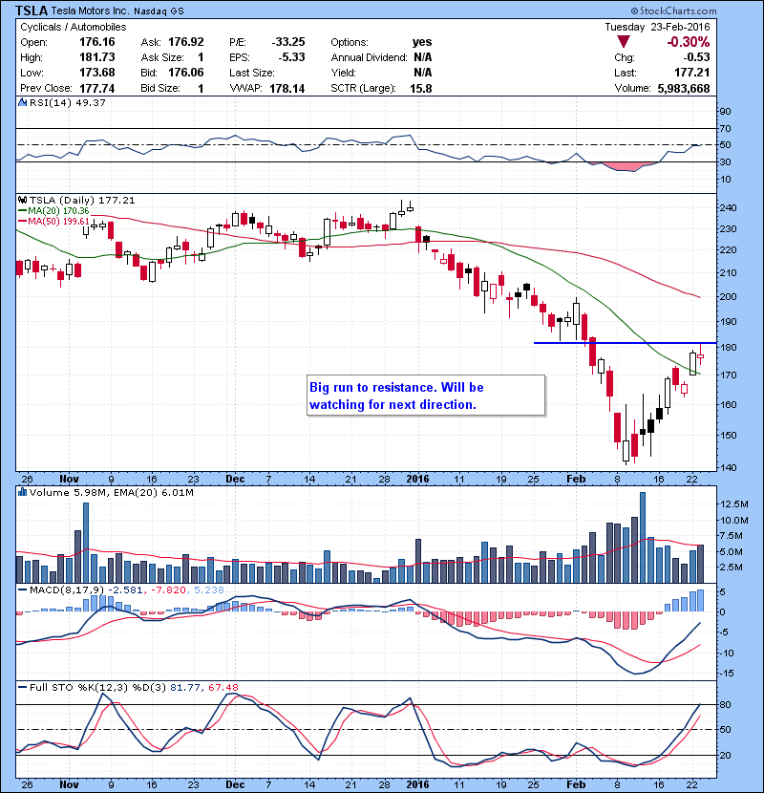Viewport: 764px width, 793px height.
Task: Click the Nasdaq GS exchange label
Action: tap(159, 11)
